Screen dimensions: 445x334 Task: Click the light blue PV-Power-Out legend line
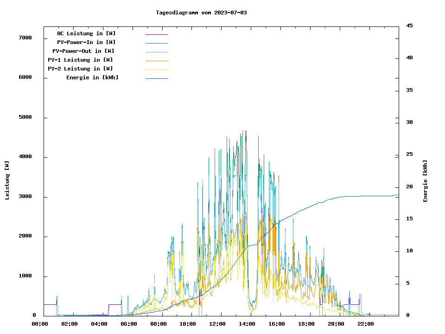point(156,52)
